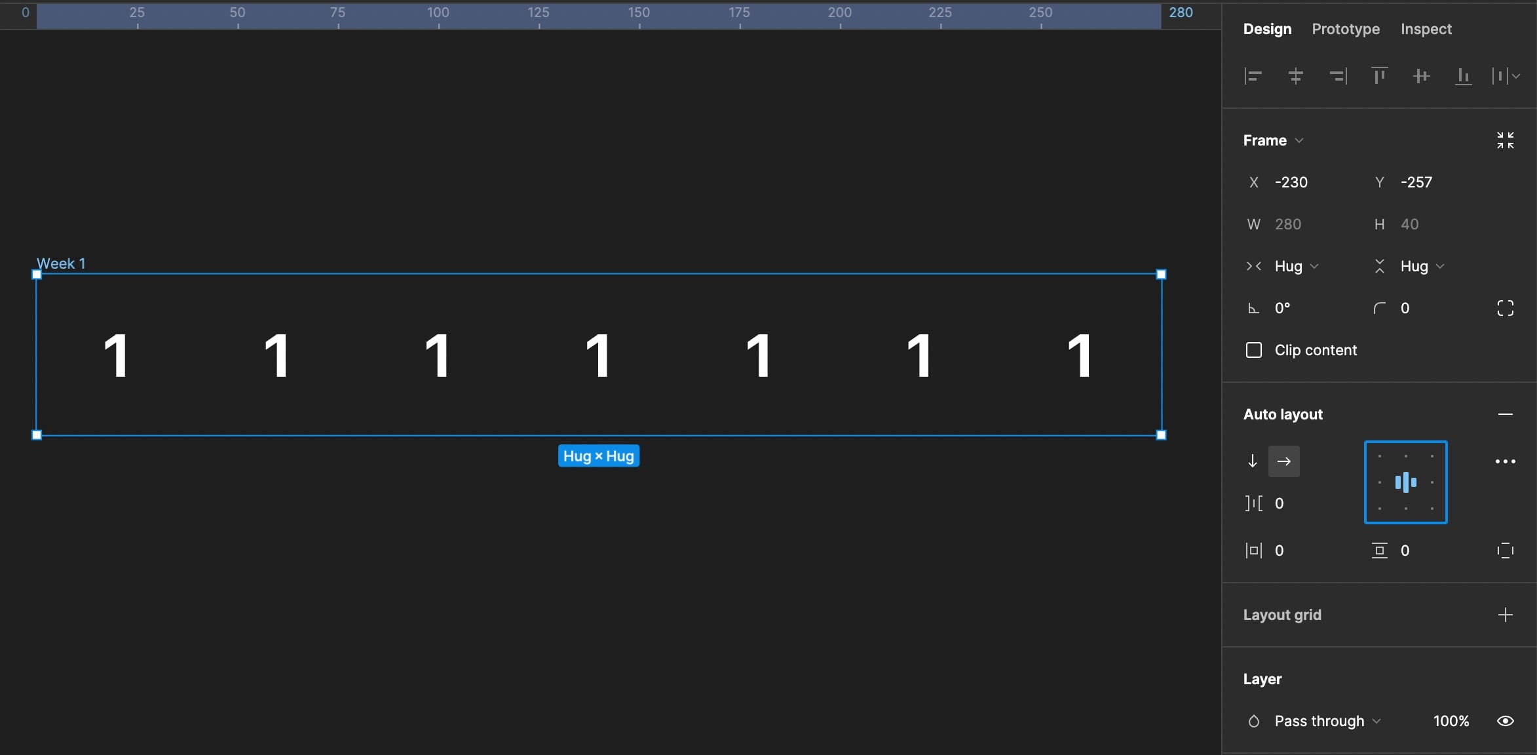Click the auto layout more options icon
The width and height of the screenshot is (1537, 755).
[1507, 461]
